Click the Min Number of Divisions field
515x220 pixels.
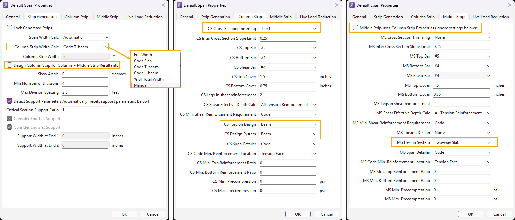tap(85, 83)
